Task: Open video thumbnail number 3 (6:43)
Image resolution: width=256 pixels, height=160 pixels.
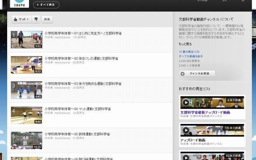Action: 26,90
